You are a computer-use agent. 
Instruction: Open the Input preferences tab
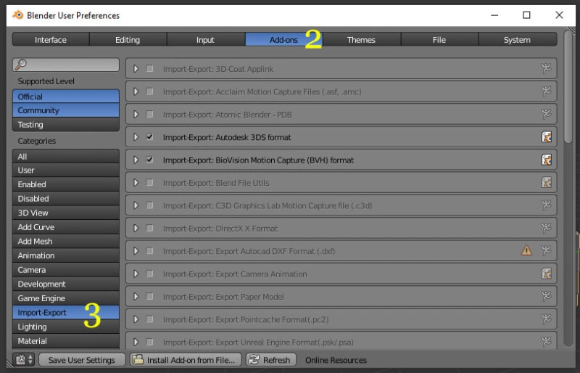[x=205, y=40]
